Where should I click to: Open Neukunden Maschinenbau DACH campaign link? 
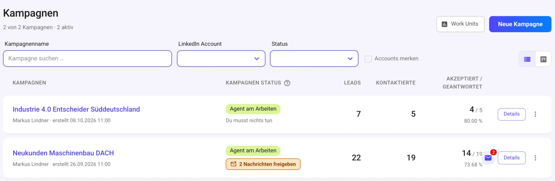63,153
